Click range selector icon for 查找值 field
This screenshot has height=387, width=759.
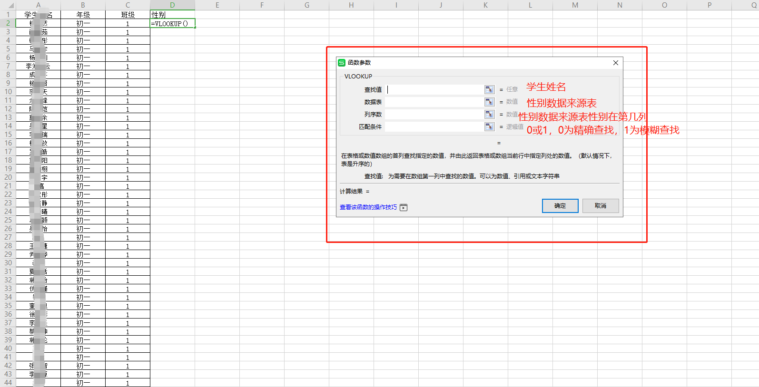(x=489, y=89)
